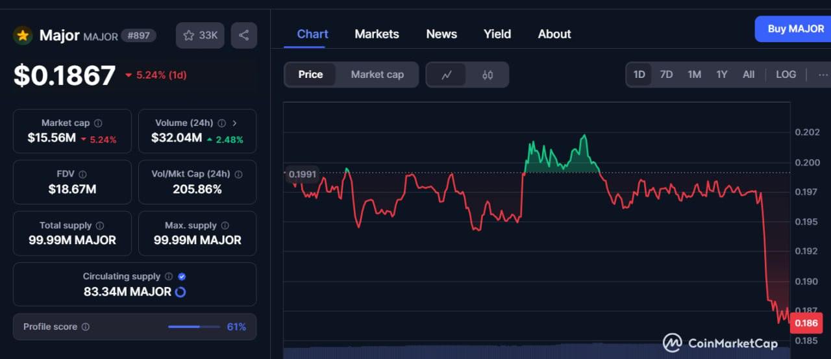Click the $32.04M volume value

tap(177, 138)
